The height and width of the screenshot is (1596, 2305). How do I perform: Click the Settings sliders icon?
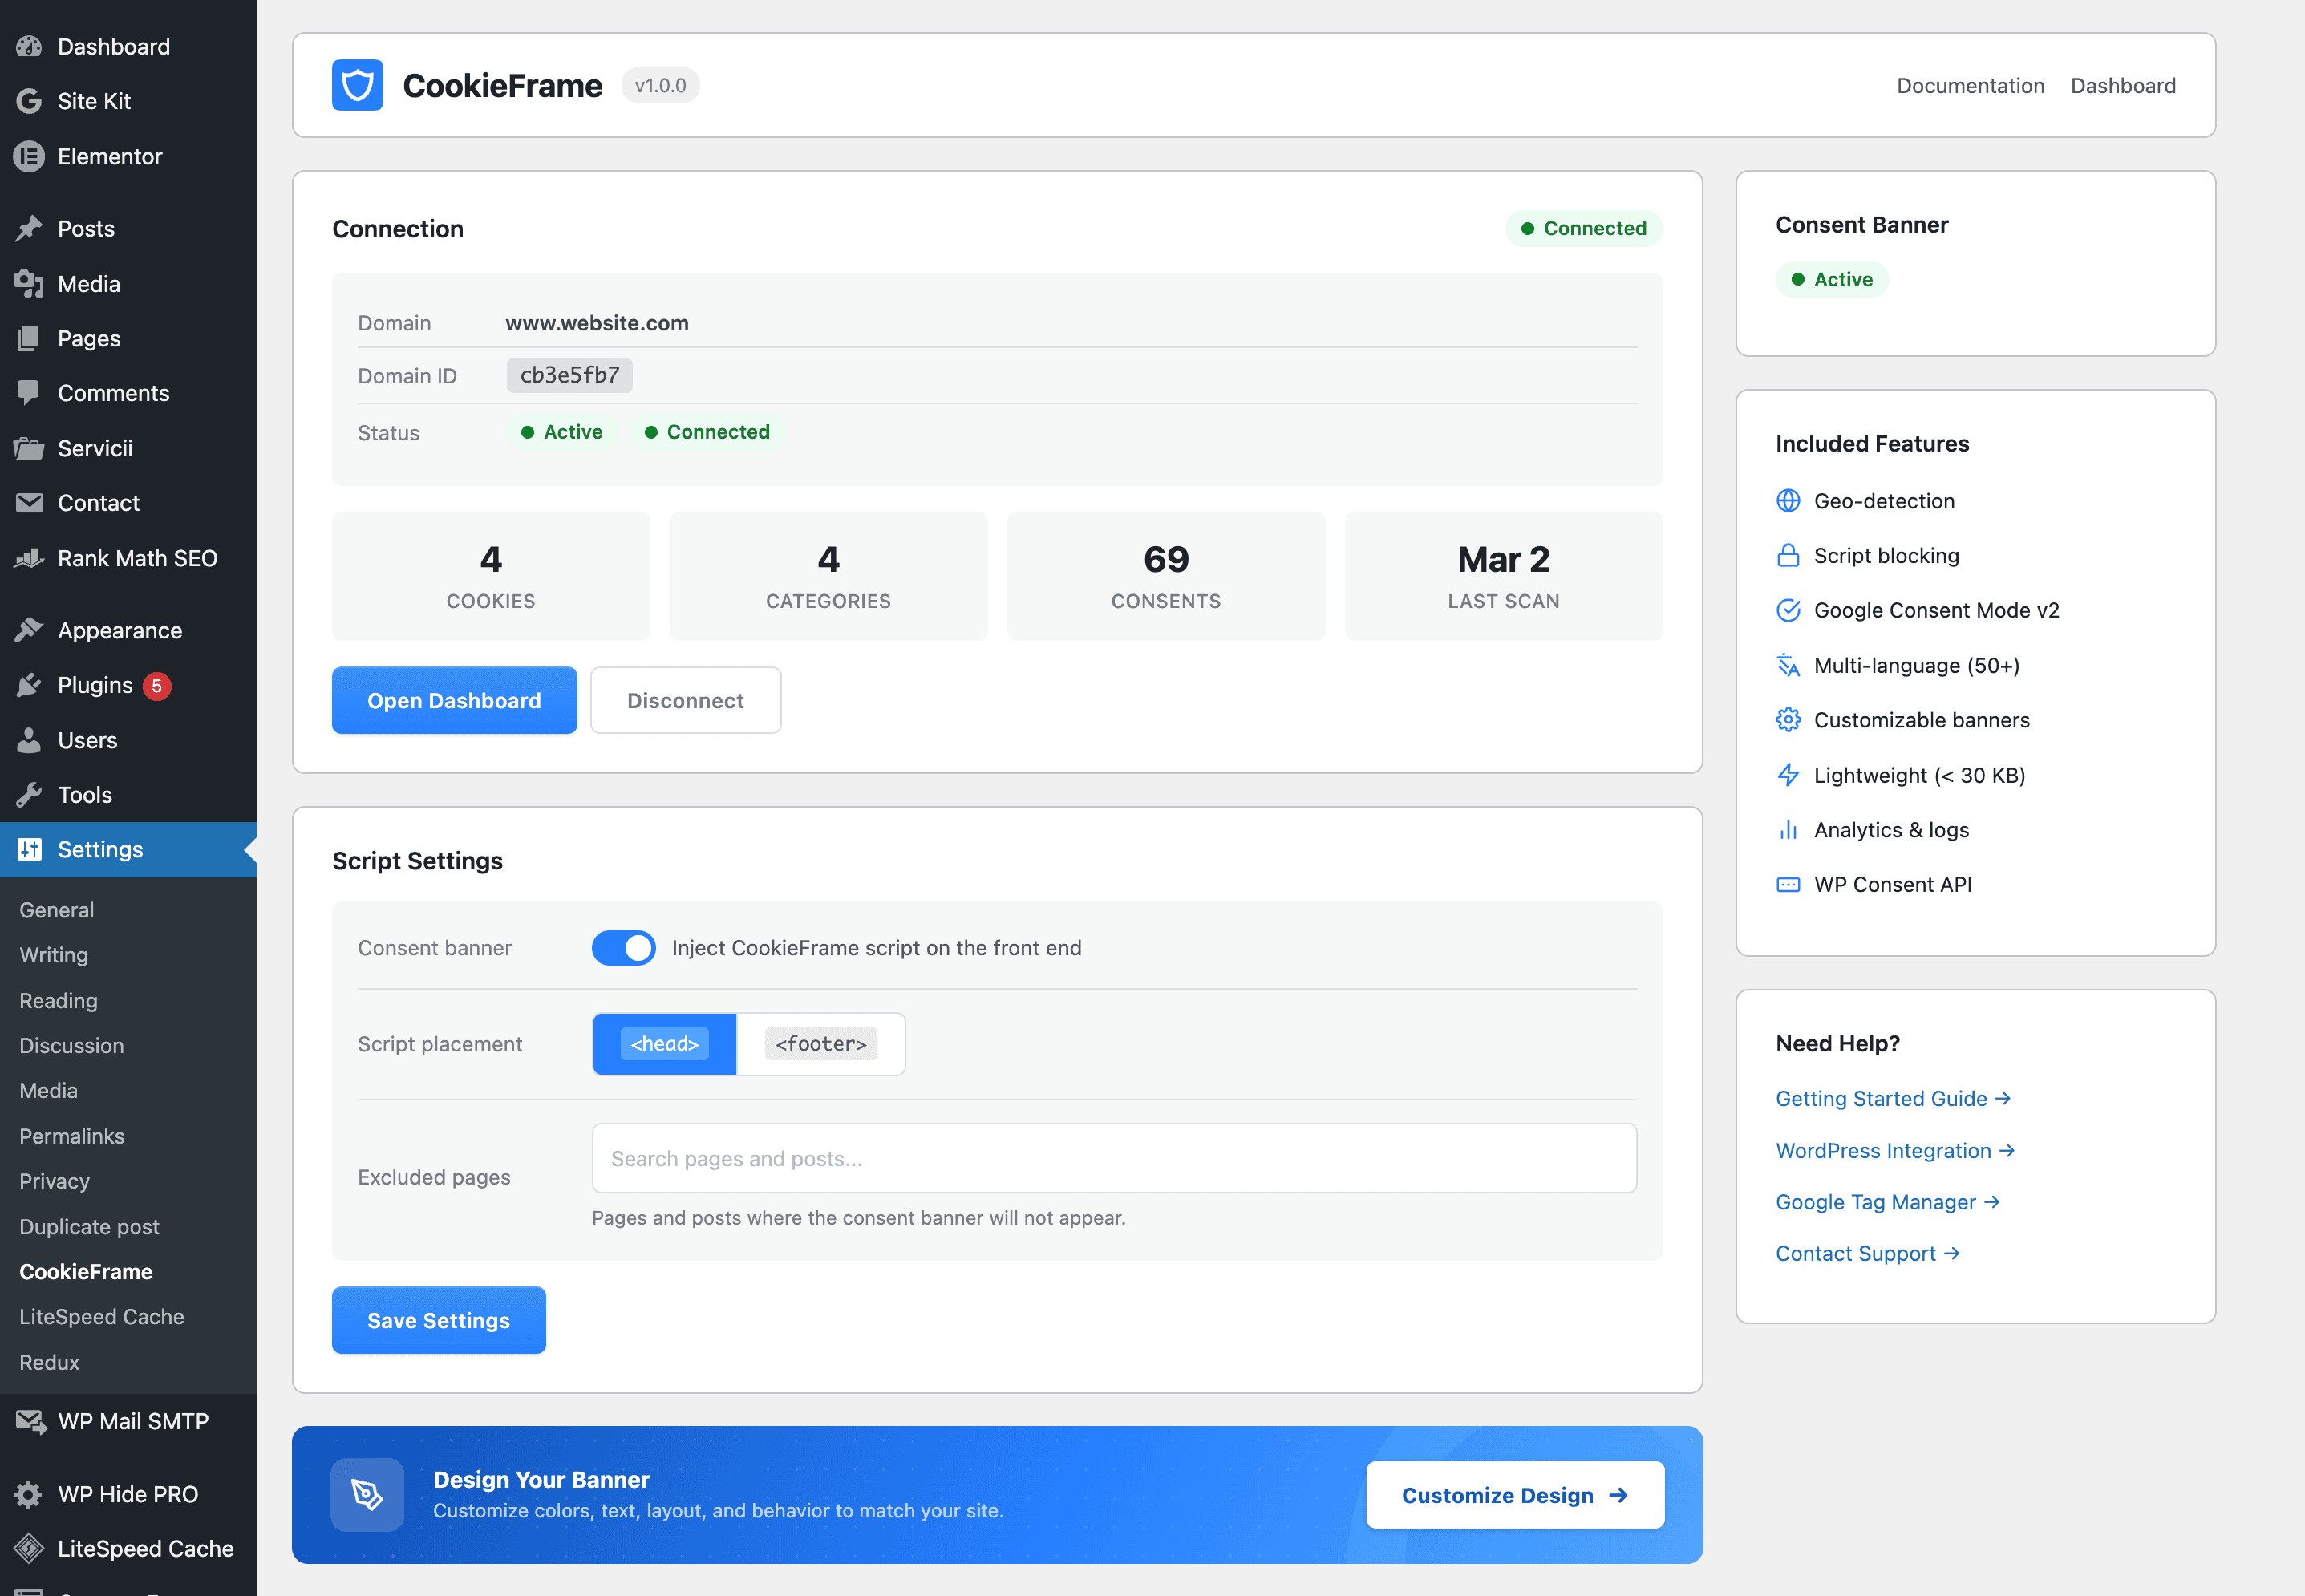coord(29,849)
